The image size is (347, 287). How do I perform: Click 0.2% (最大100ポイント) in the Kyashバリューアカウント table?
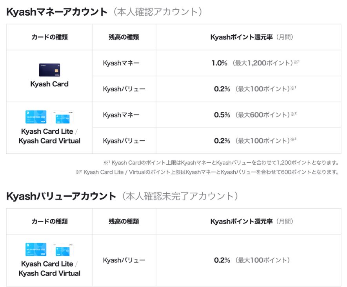pyautogui.click(x=252, y=260)
